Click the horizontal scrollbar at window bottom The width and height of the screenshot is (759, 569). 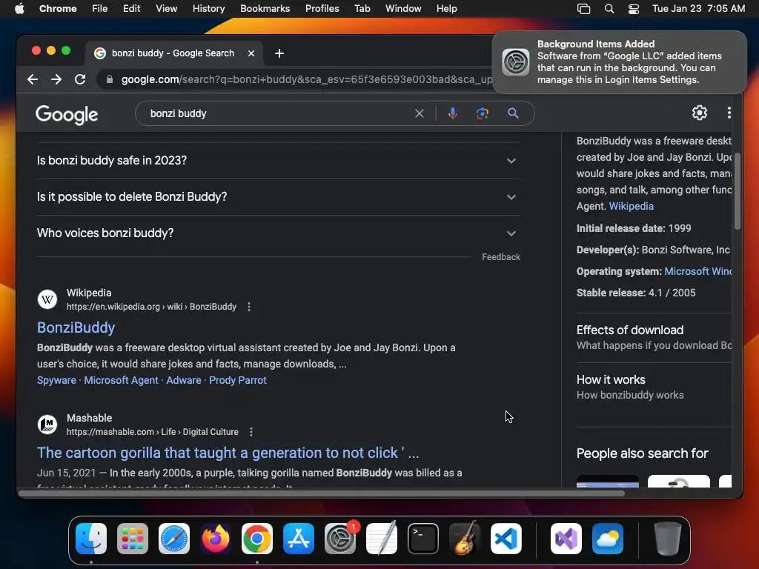coord(322,493)
